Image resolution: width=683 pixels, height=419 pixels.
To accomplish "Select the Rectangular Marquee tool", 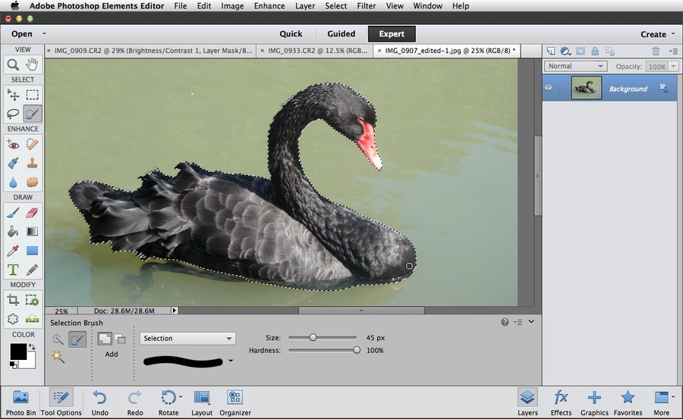I will [x=32, y=95].
